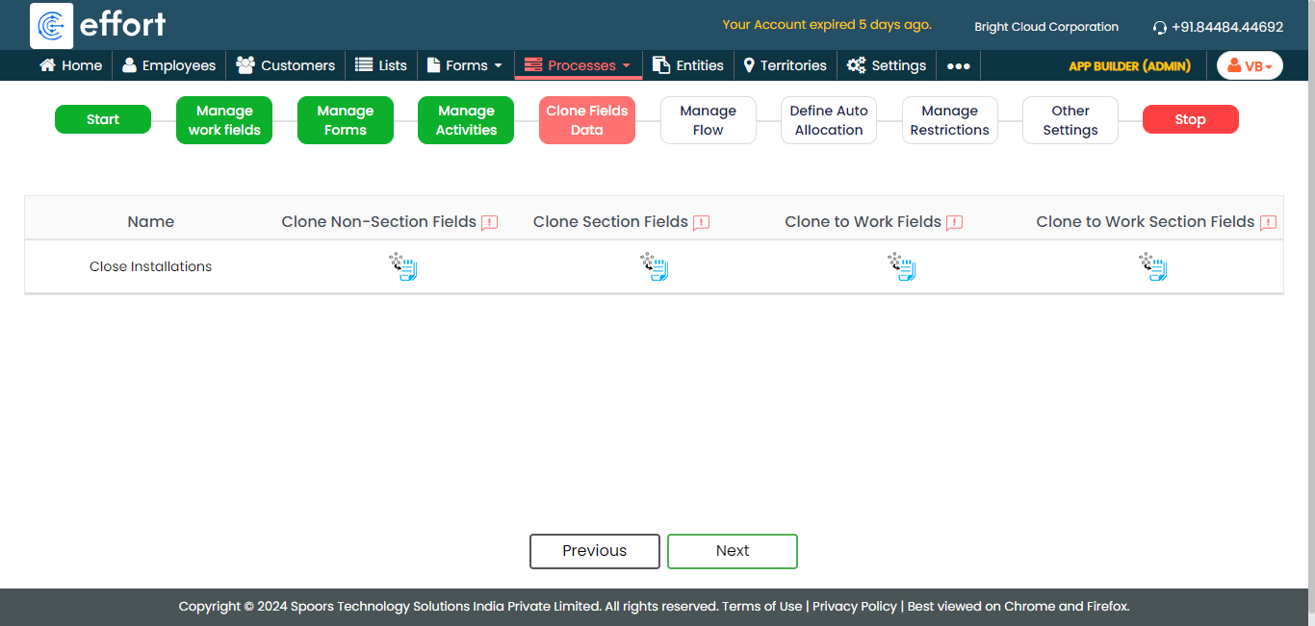Click the clone icon under Clone Non-Section Fields

coord(403,267)
